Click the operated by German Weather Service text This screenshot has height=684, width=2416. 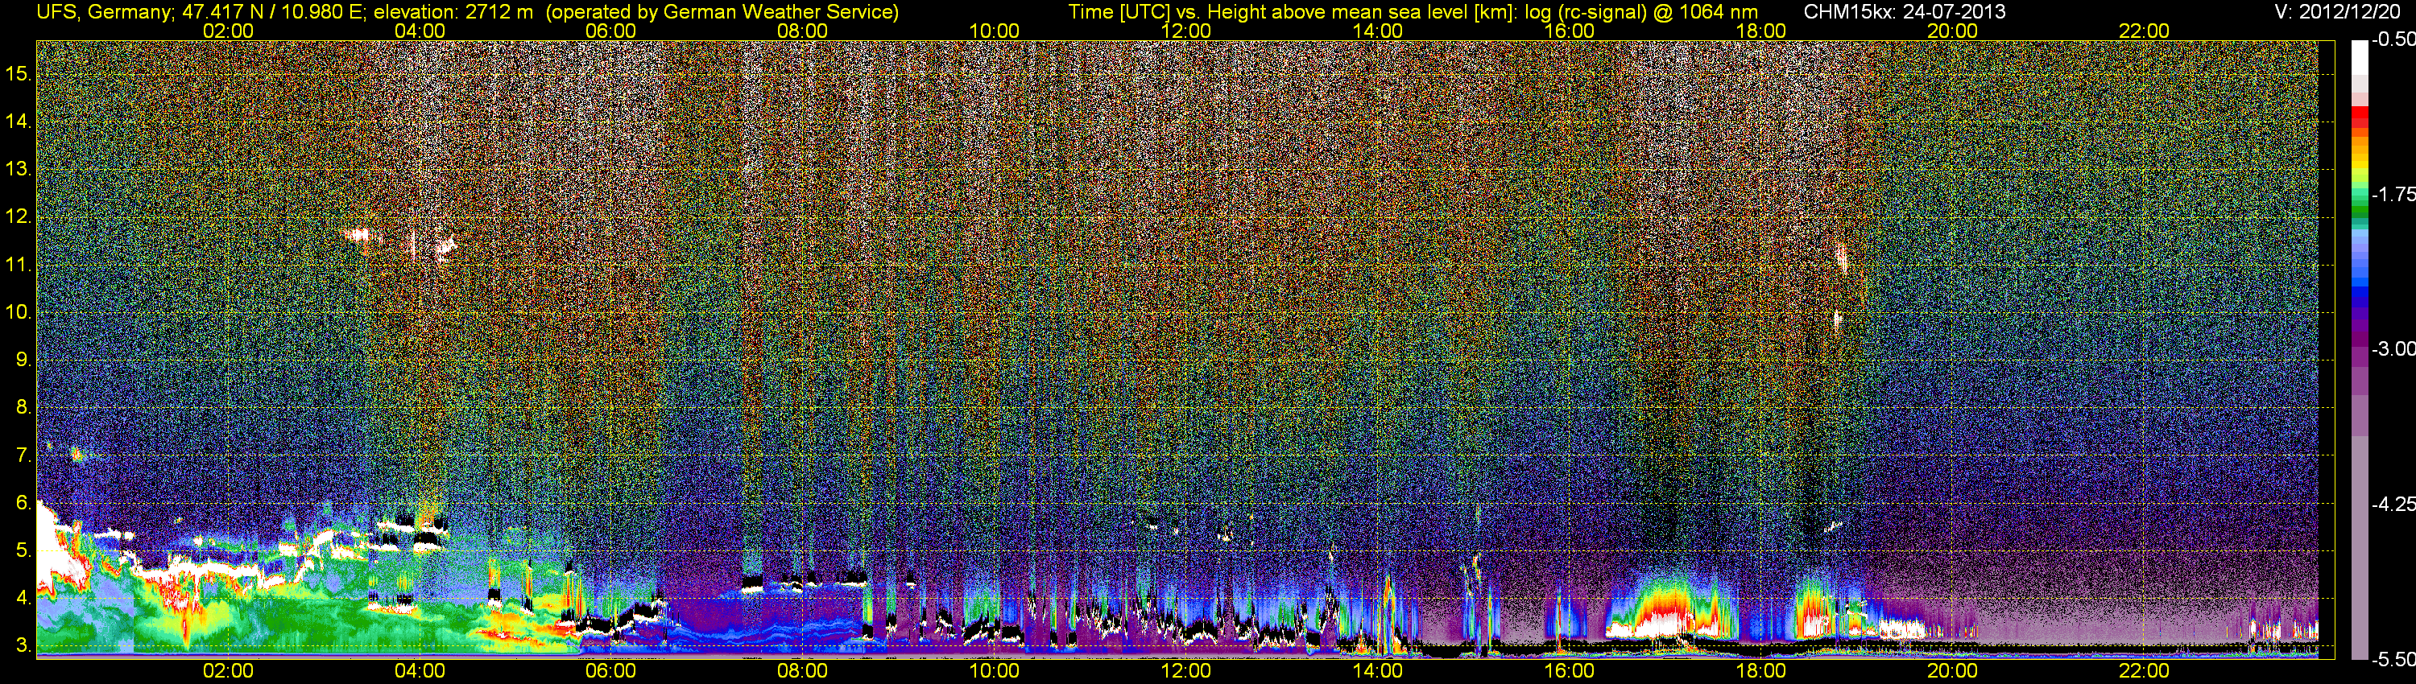click(722, 12)
